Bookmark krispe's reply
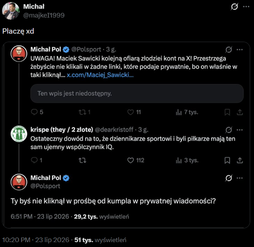This screenshot has width=254, height=247. [227, 160]
